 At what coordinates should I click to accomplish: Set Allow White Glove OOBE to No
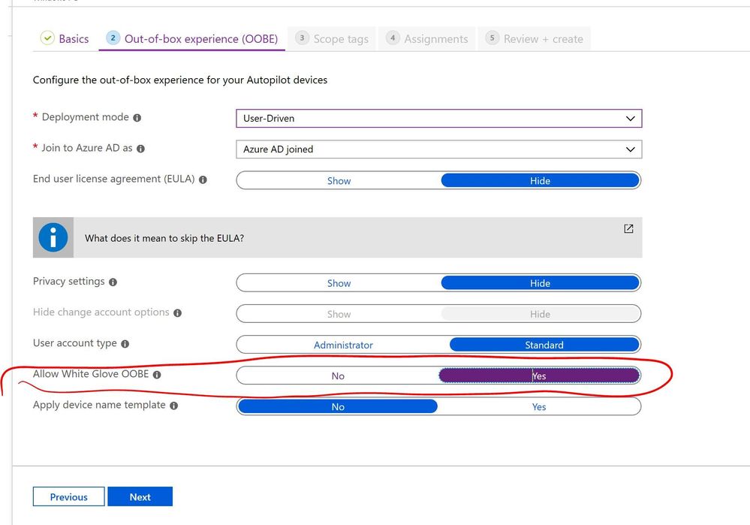[338, 376]
